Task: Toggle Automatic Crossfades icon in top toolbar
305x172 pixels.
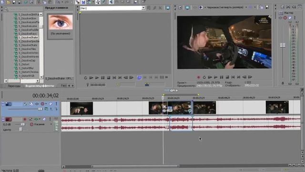Action: 83,2
